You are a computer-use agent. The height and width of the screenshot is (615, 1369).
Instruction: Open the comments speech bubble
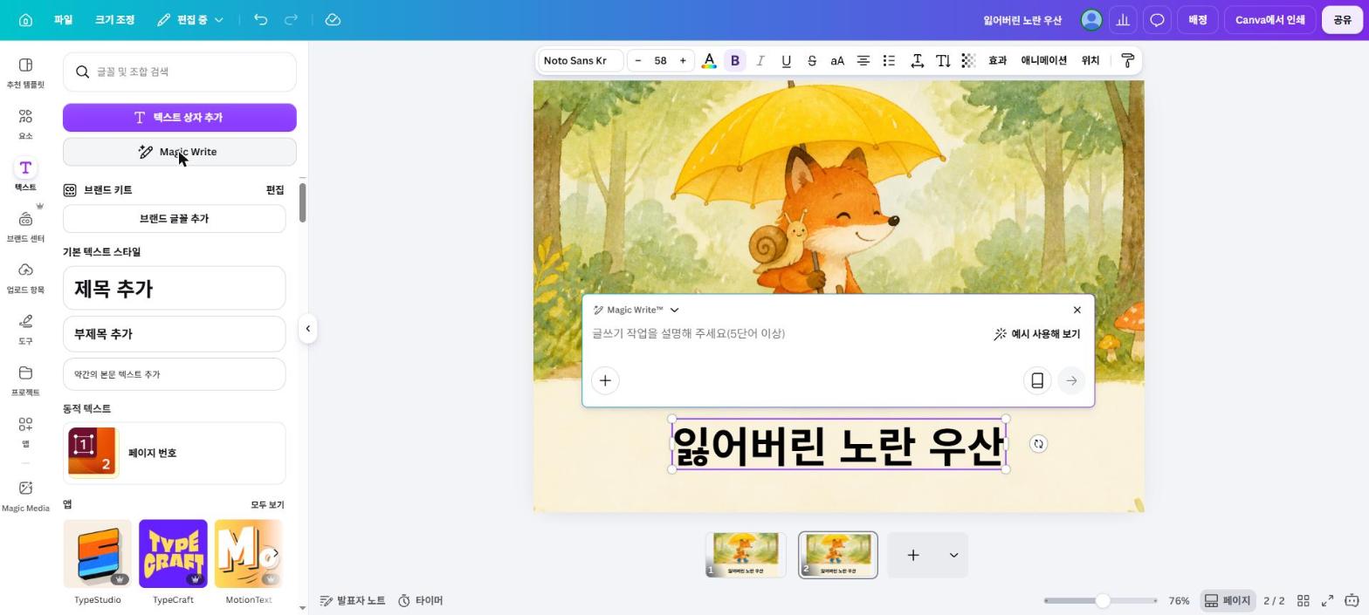pyautogui.click(x=1157, y=19)
